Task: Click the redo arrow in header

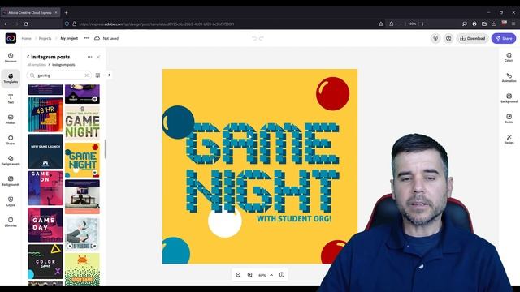Action: (262, 38)
